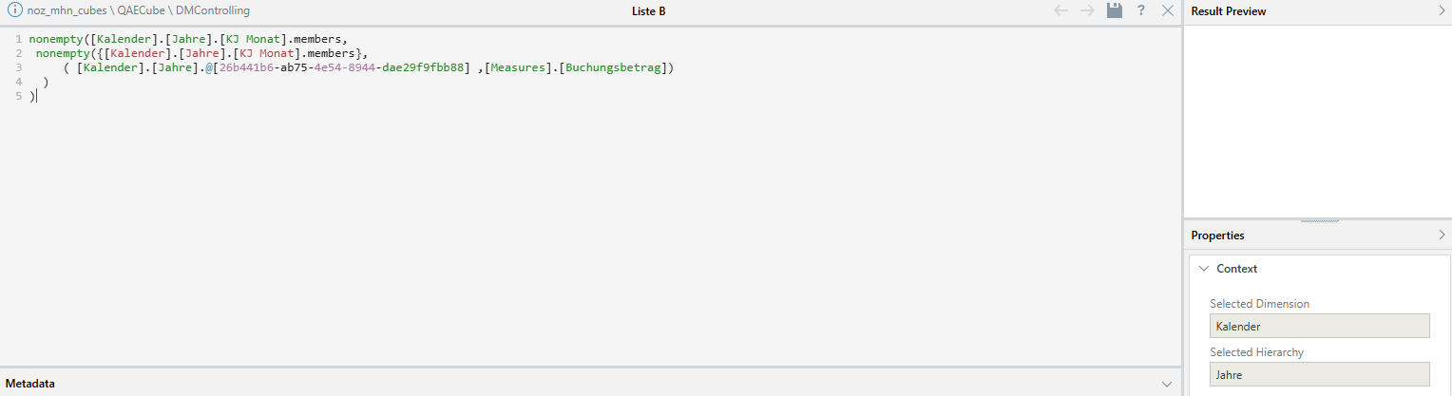Click the info icon beside noz_mhn_cubes
This screenshot has height=396, width=1452.
pyautogui.click(x=15, y=10)
